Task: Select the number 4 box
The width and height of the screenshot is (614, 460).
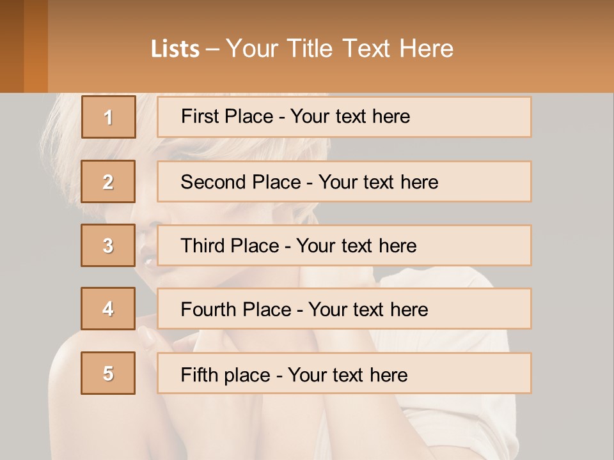Action: (108, 309)
